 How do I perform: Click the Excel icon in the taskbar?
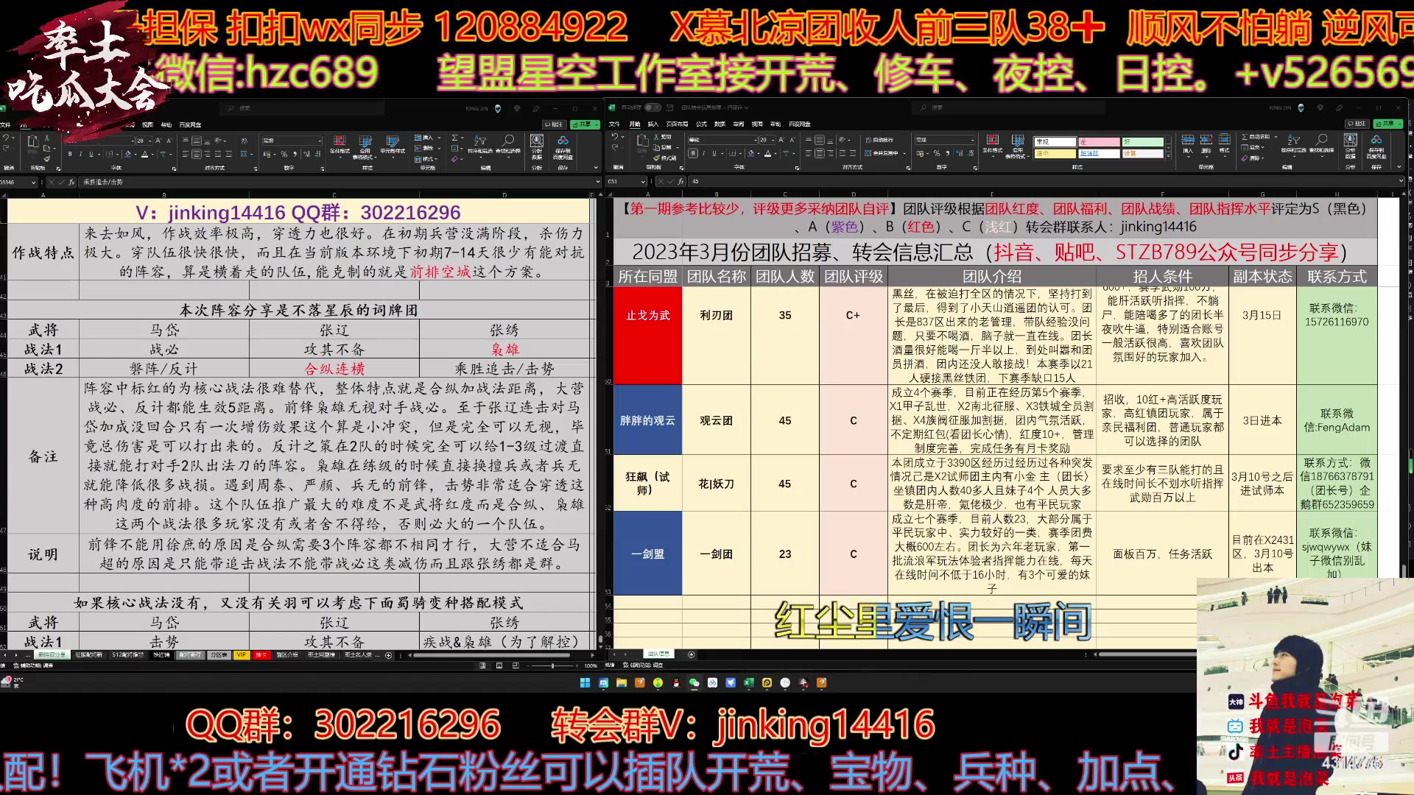tap(748, 683)
